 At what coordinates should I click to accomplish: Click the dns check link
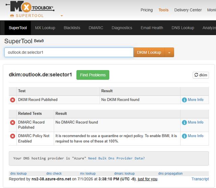pyautogui.click(x=54, y=174)
